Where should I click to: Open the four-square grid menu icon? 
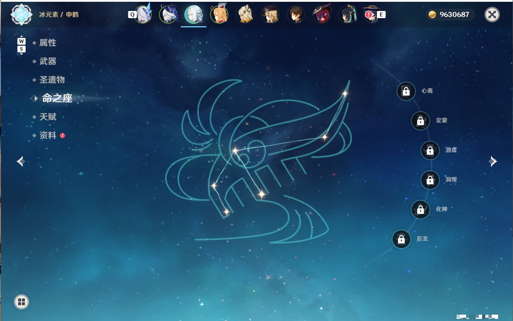pyautogui.click(x=21, y=302)
